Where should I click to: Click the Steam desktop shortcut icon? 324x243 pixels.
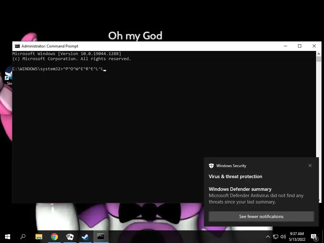click(x=9, y=76)
